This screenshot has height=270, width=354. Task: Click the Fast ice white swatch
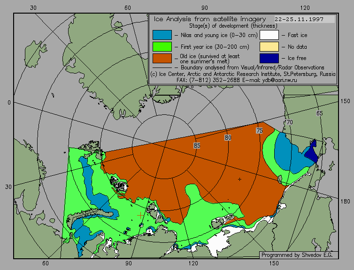(269, 35)
